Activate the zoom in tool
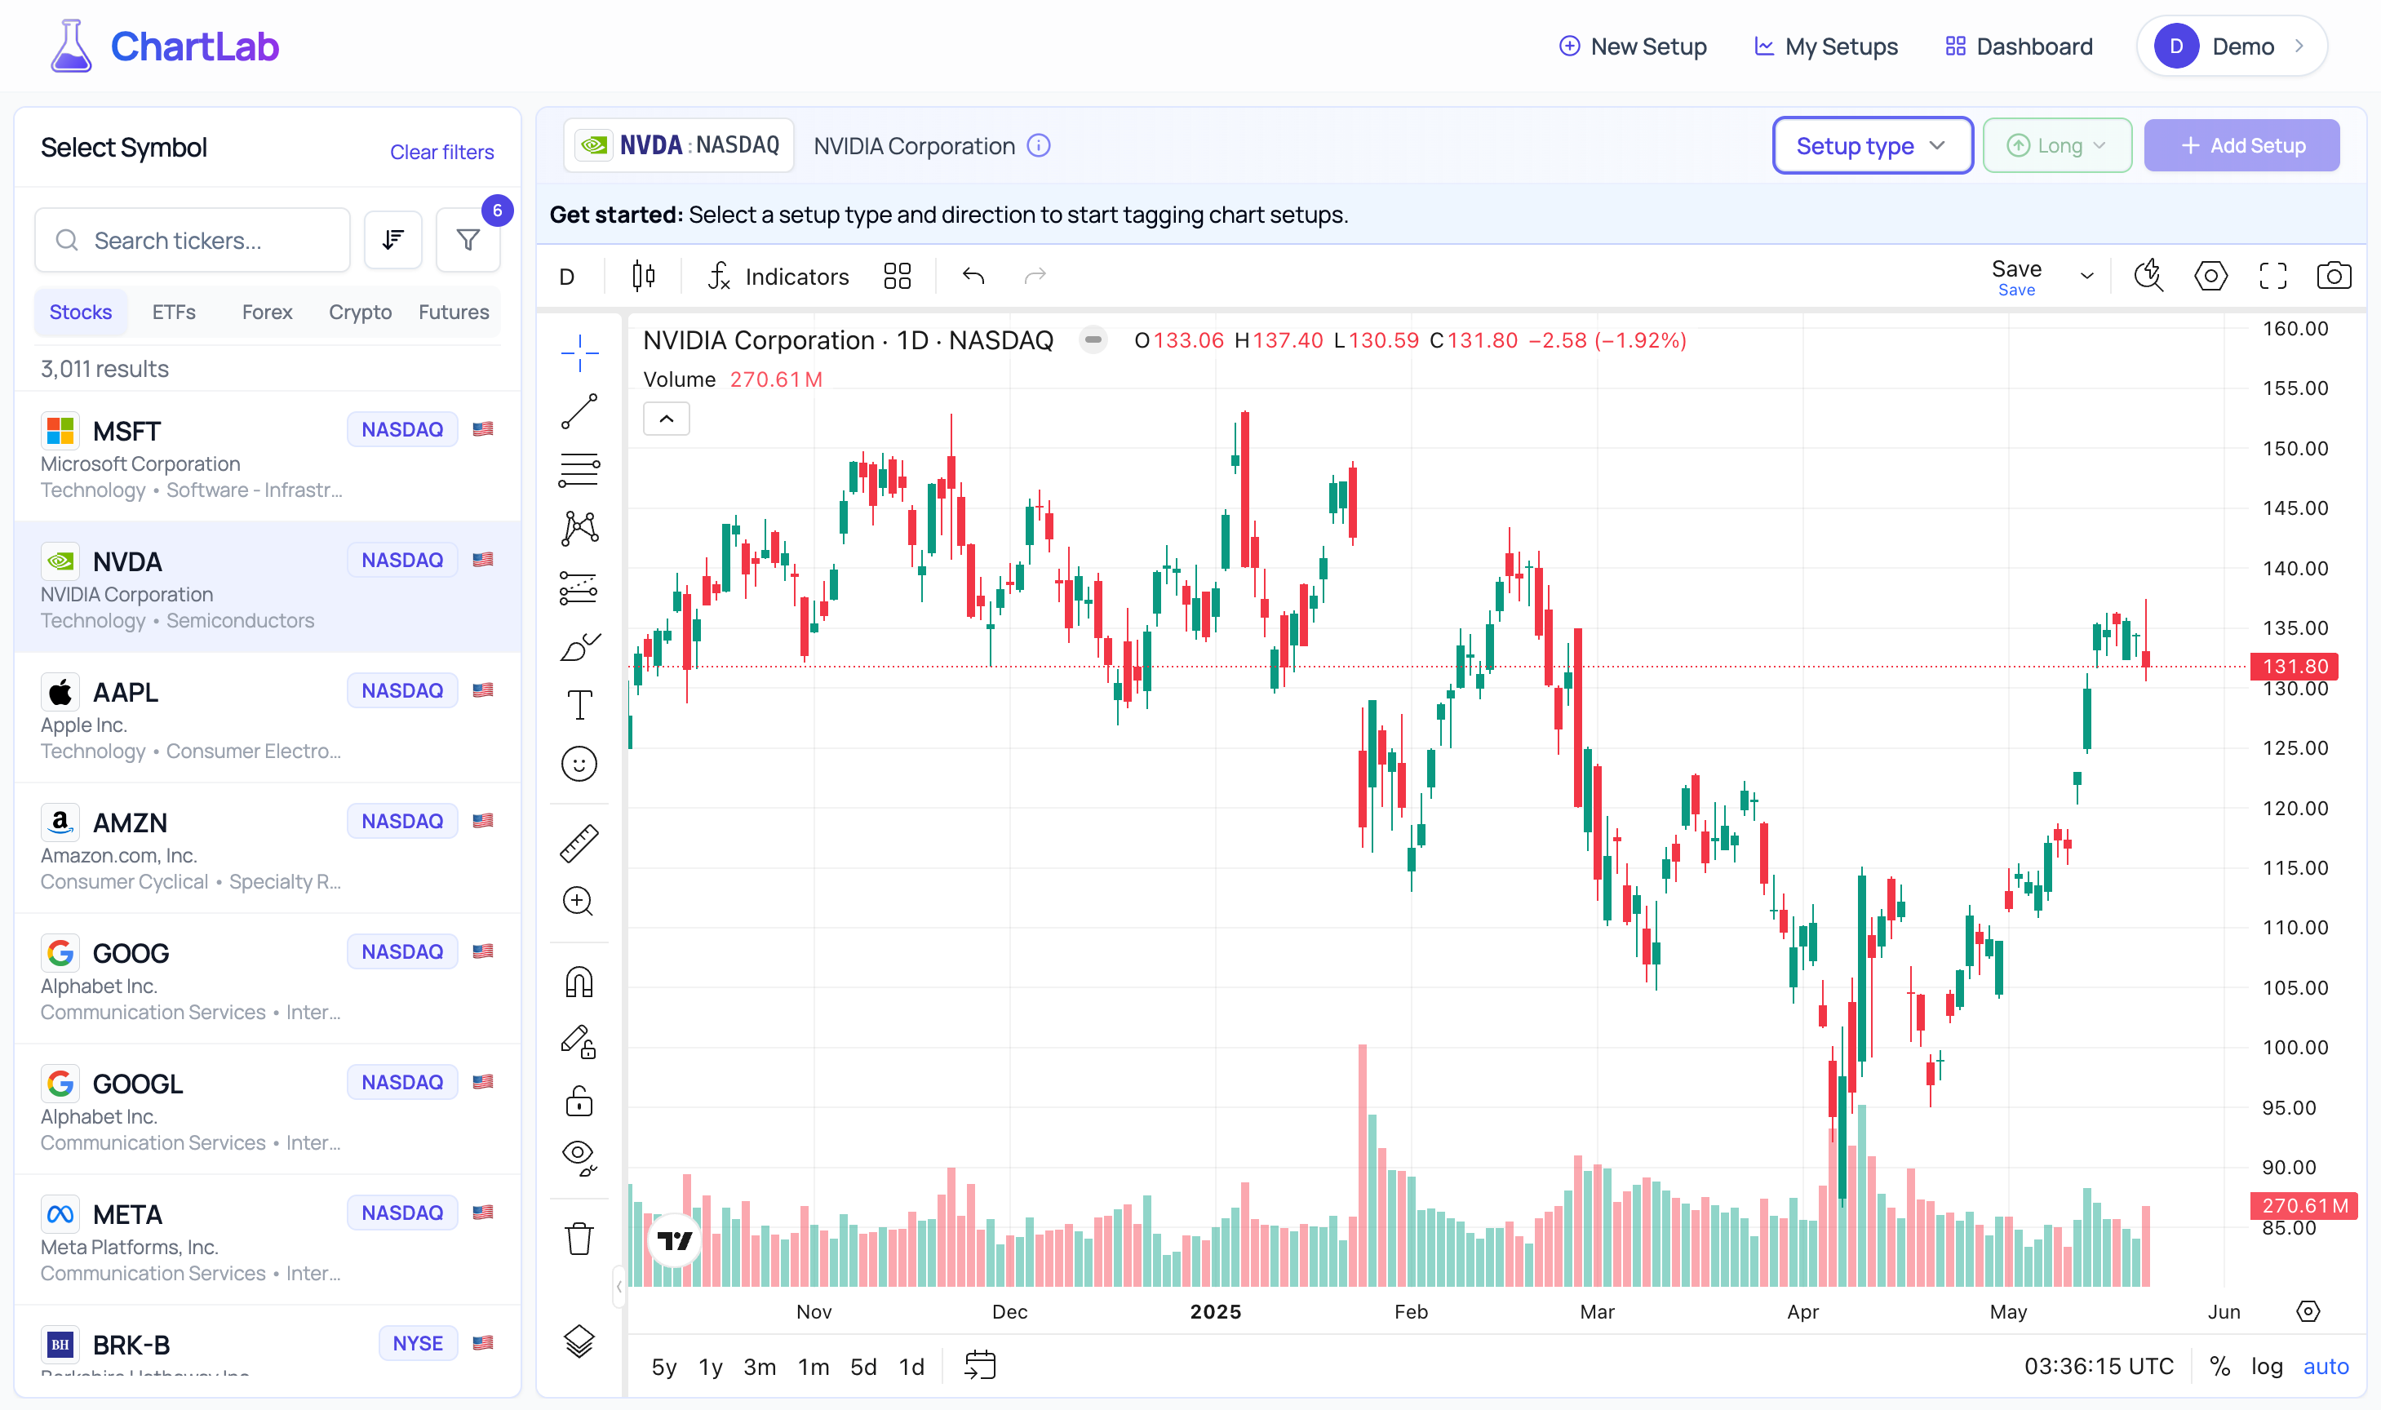The height and width of the screenshot is (1410, 2381). [579, 901]
